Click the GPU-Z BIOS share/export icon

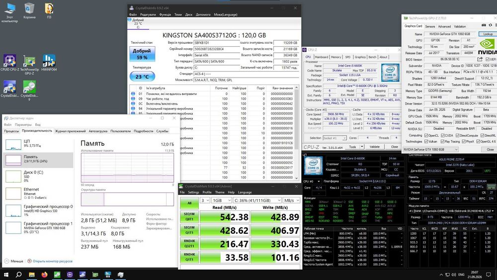[x=480, y=59]
